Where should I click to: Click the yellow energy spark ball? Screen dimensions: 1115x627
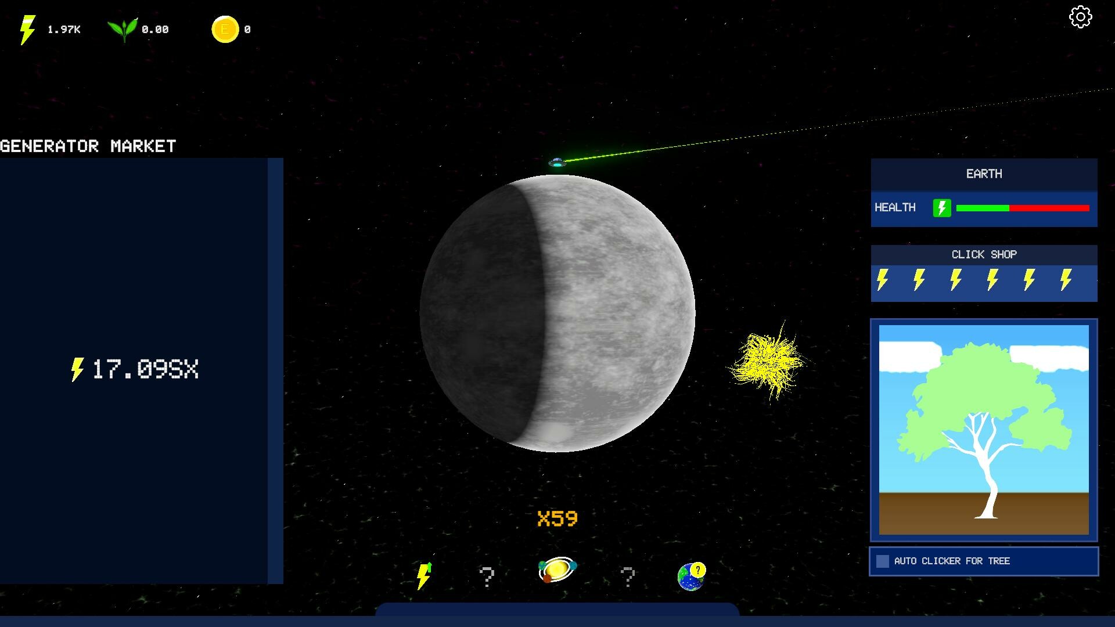[768, 361]
